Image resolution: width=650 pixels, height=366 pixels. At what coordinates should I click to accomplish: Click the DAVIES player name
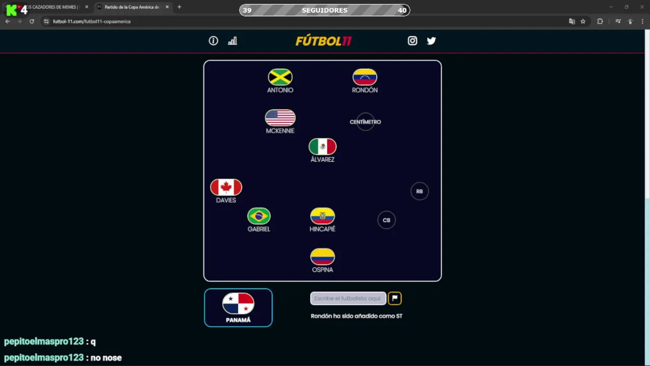pyautogui.click(x=226, y=200)
